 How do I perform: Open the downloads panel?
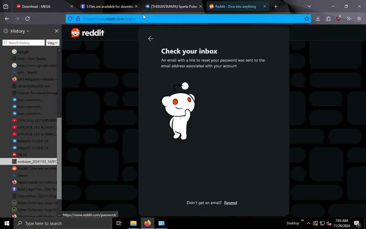(318, 19)
